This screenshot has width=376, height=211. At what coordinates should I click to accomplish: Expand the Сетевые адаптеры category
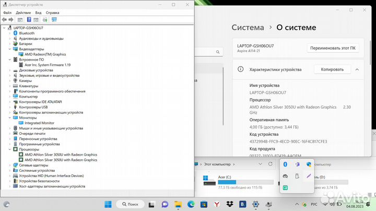(x=10, y=165)
